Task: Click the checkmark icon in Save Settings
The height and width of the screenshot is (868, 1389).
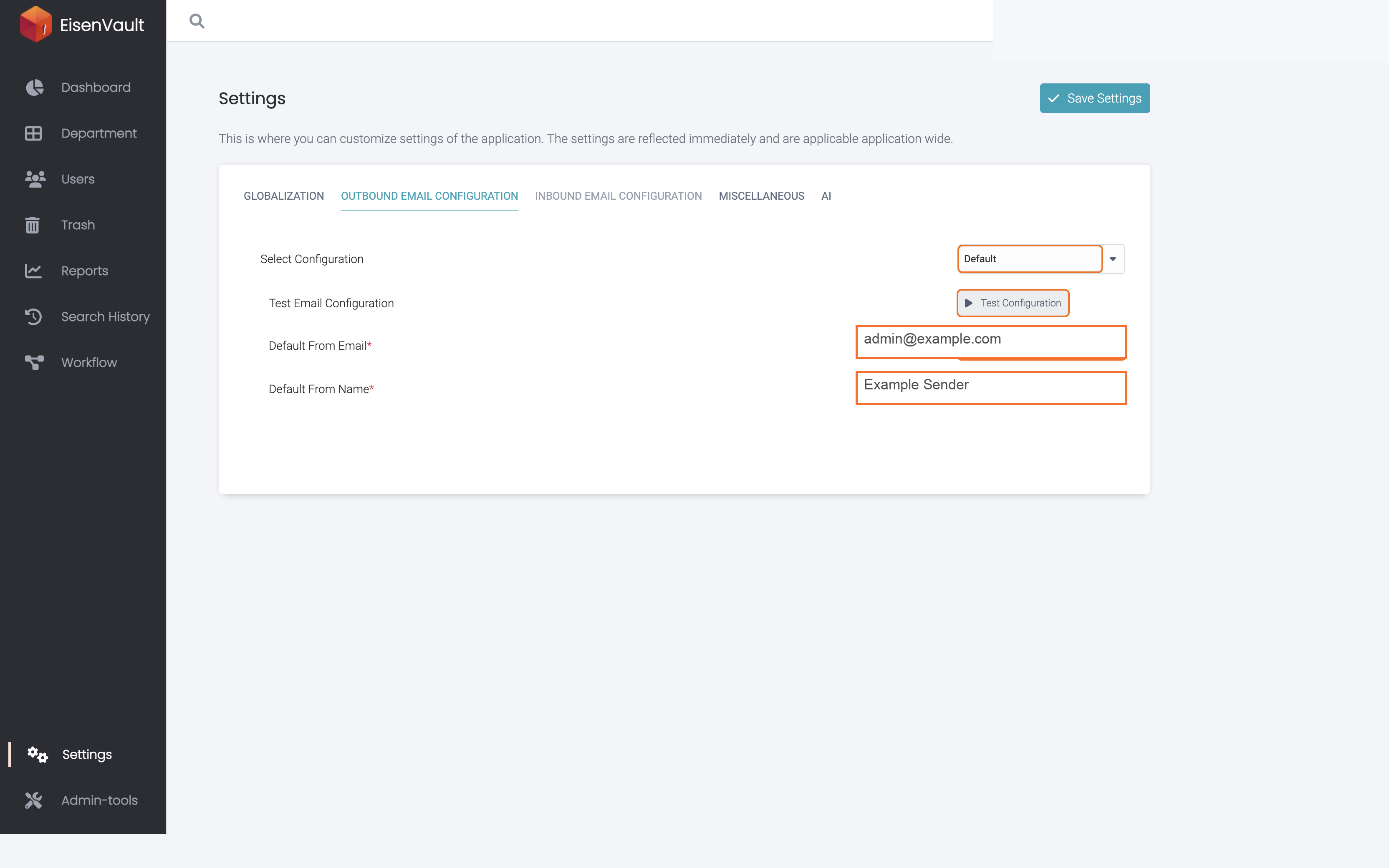Action: point(1053,99)
